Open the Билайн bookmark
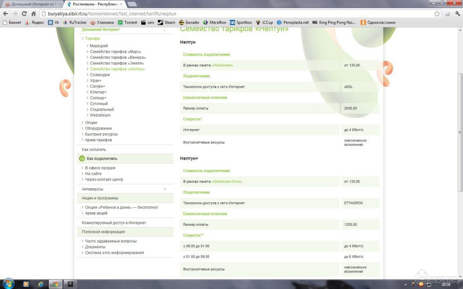This screenshot has width=463, height=289. click(189, 23)
